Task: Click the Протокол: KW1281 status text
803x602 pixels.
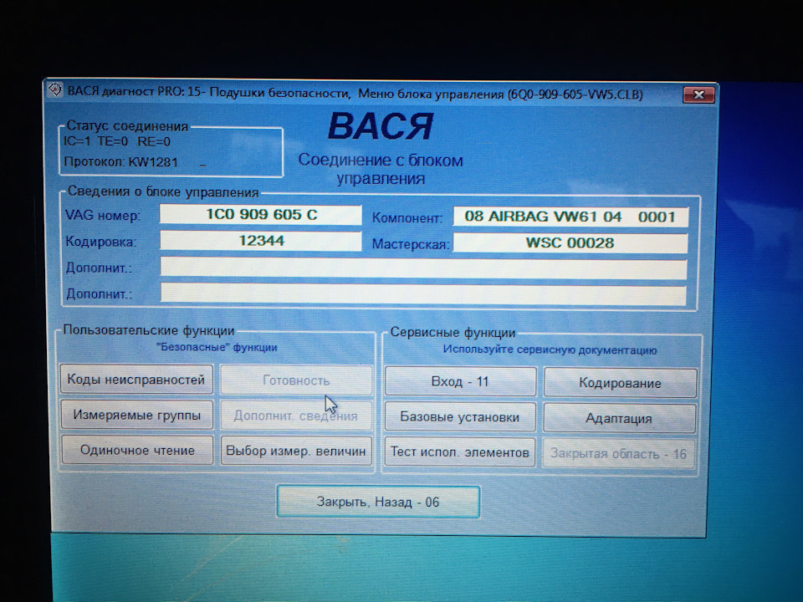Action: [x=120, y=162]
